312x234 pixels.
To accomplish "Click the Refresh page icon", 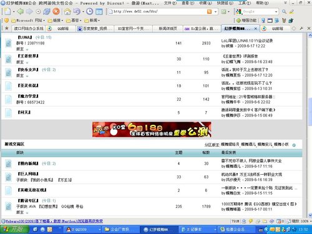I will pos(47,11).
